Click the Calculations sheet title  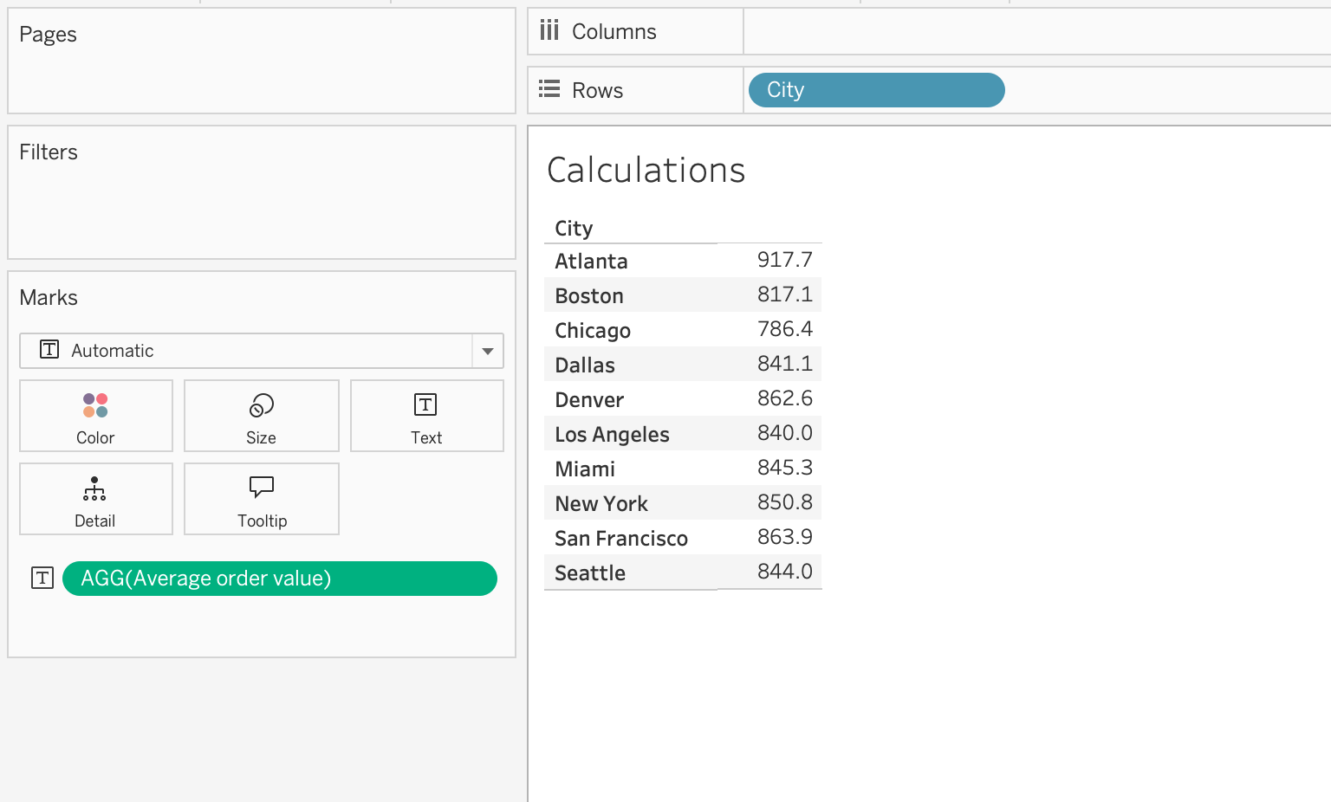click(x=646, y=171)
